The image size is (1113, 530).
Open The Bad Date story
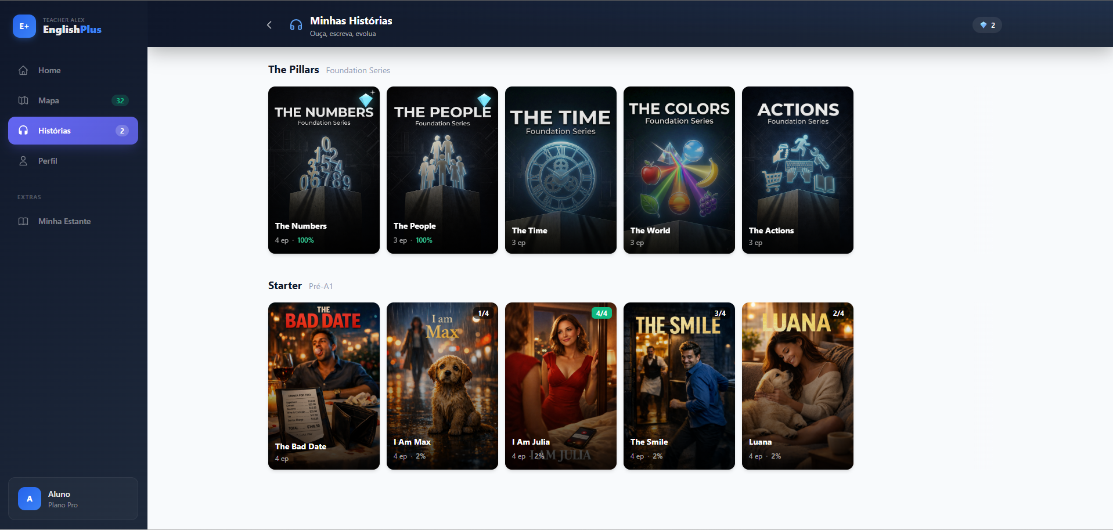(x=323, y=386)
